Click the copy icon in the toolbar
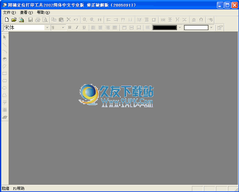Viewport: 239px width, 192px height. [x=54, y=20]
